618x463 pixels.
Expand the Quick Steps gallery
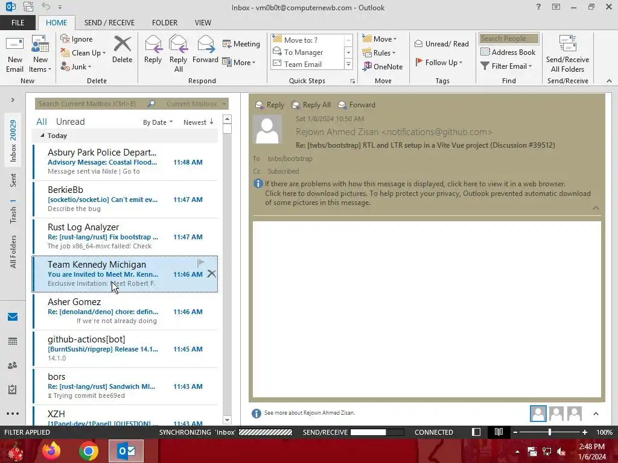click(348, 64)
